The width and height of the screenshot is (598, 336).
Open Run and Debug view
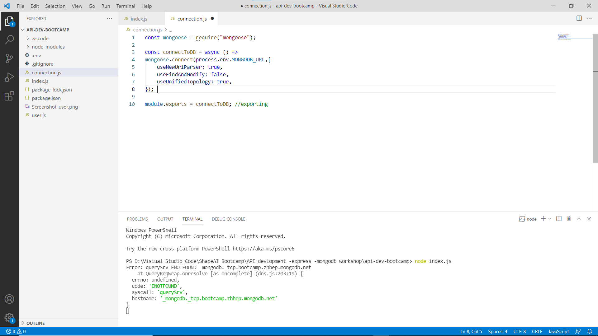(x=9, y=77)
